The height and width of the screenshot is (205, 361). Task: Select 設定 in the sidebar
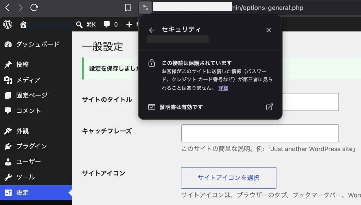pos(36,193)
